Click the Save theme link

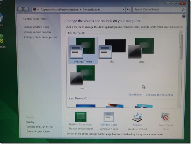(135, 95)
